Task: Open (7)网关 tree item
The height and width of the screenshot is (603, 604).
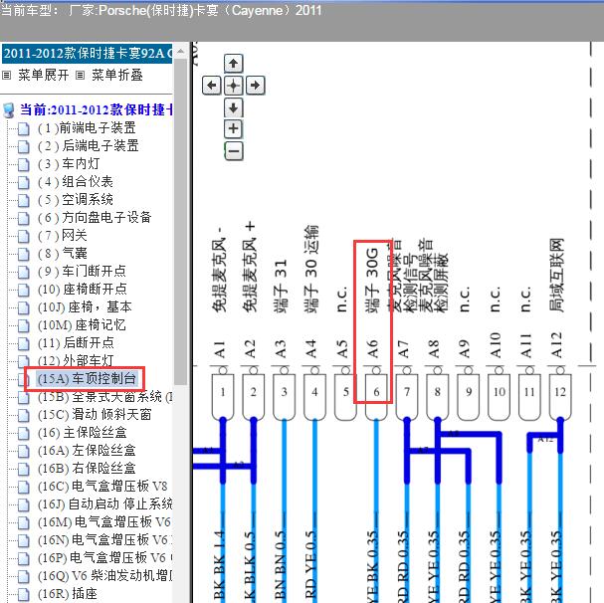Action: [x=62, y=236]
